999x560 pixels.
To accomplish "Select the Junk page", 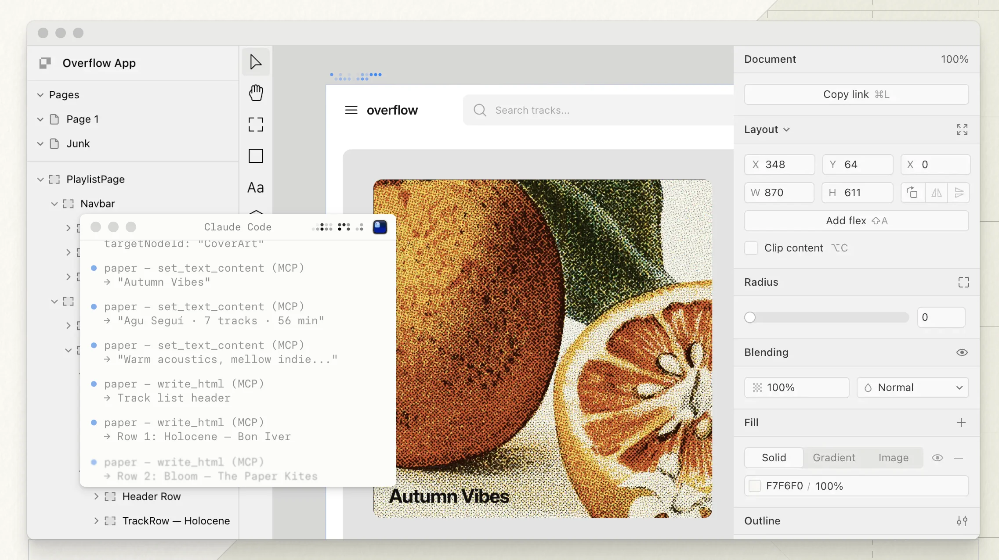I will [x=78, y=144].
